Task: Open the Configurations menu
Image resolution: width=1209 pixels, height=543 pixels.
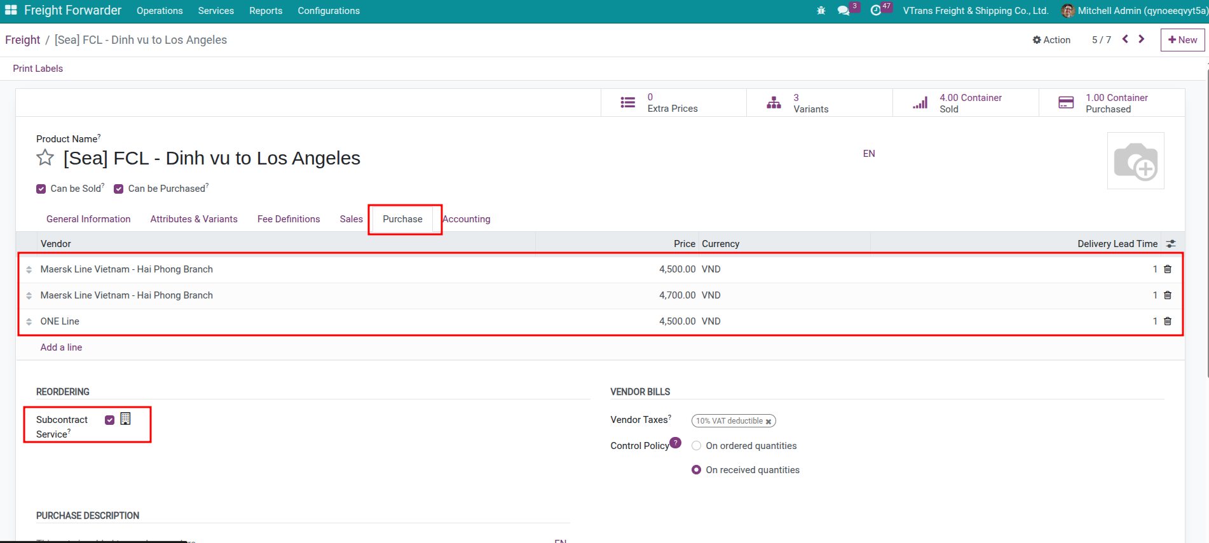Action: (329, 11)
